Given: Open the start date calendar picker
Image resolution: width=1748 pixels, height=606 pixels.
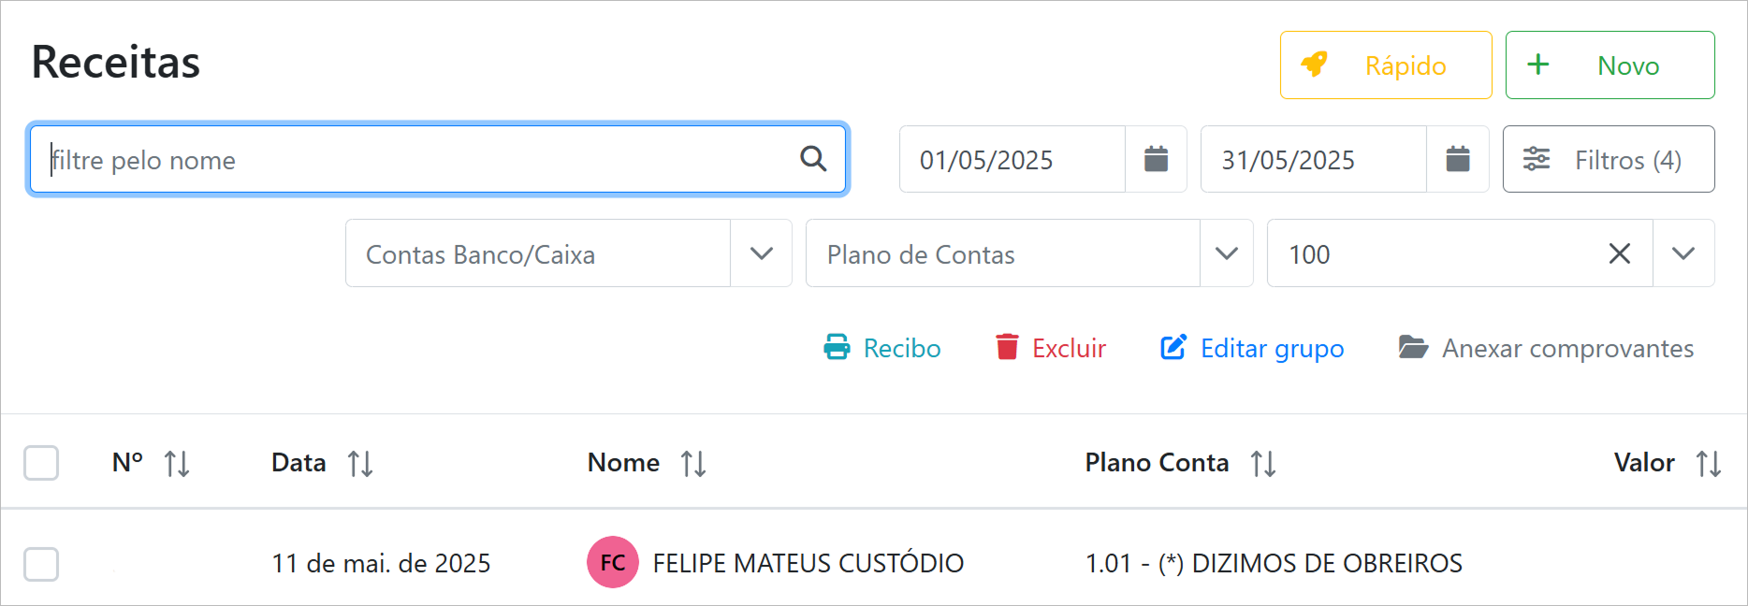Looking at the screenshot, I should pos(1157,159).
